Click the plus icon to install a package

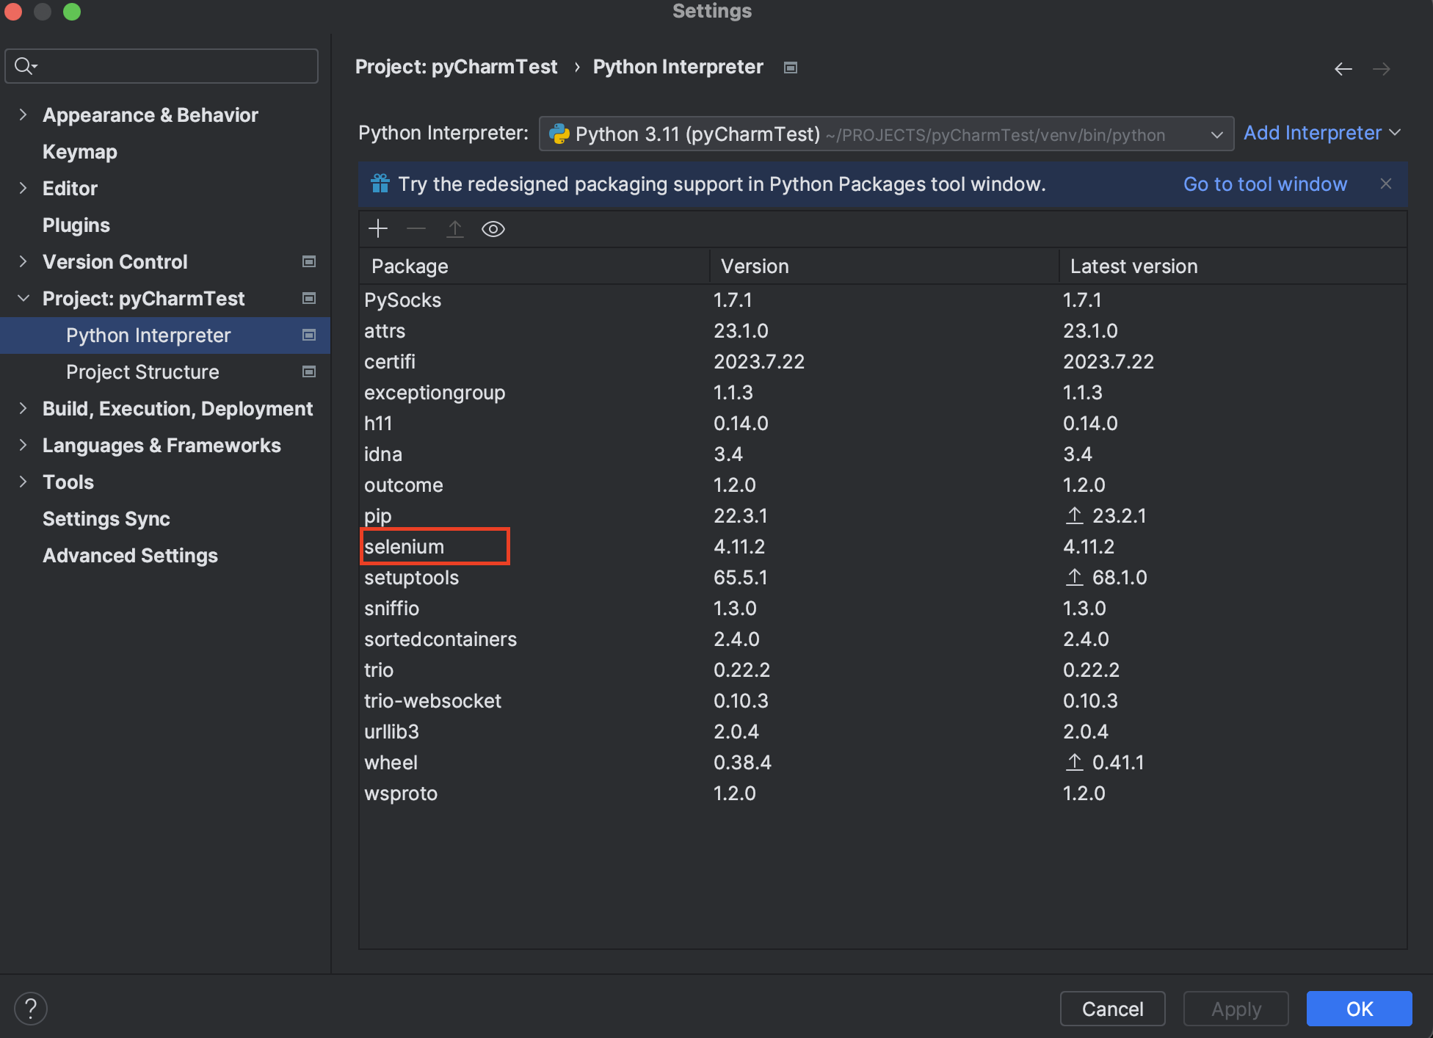[x=378, y=229]
